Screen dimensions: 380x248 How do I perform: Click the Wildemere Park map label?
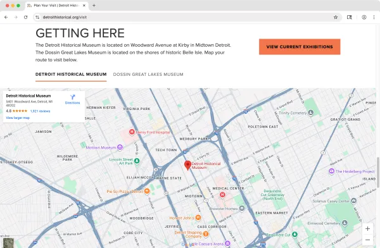[67, 158]
